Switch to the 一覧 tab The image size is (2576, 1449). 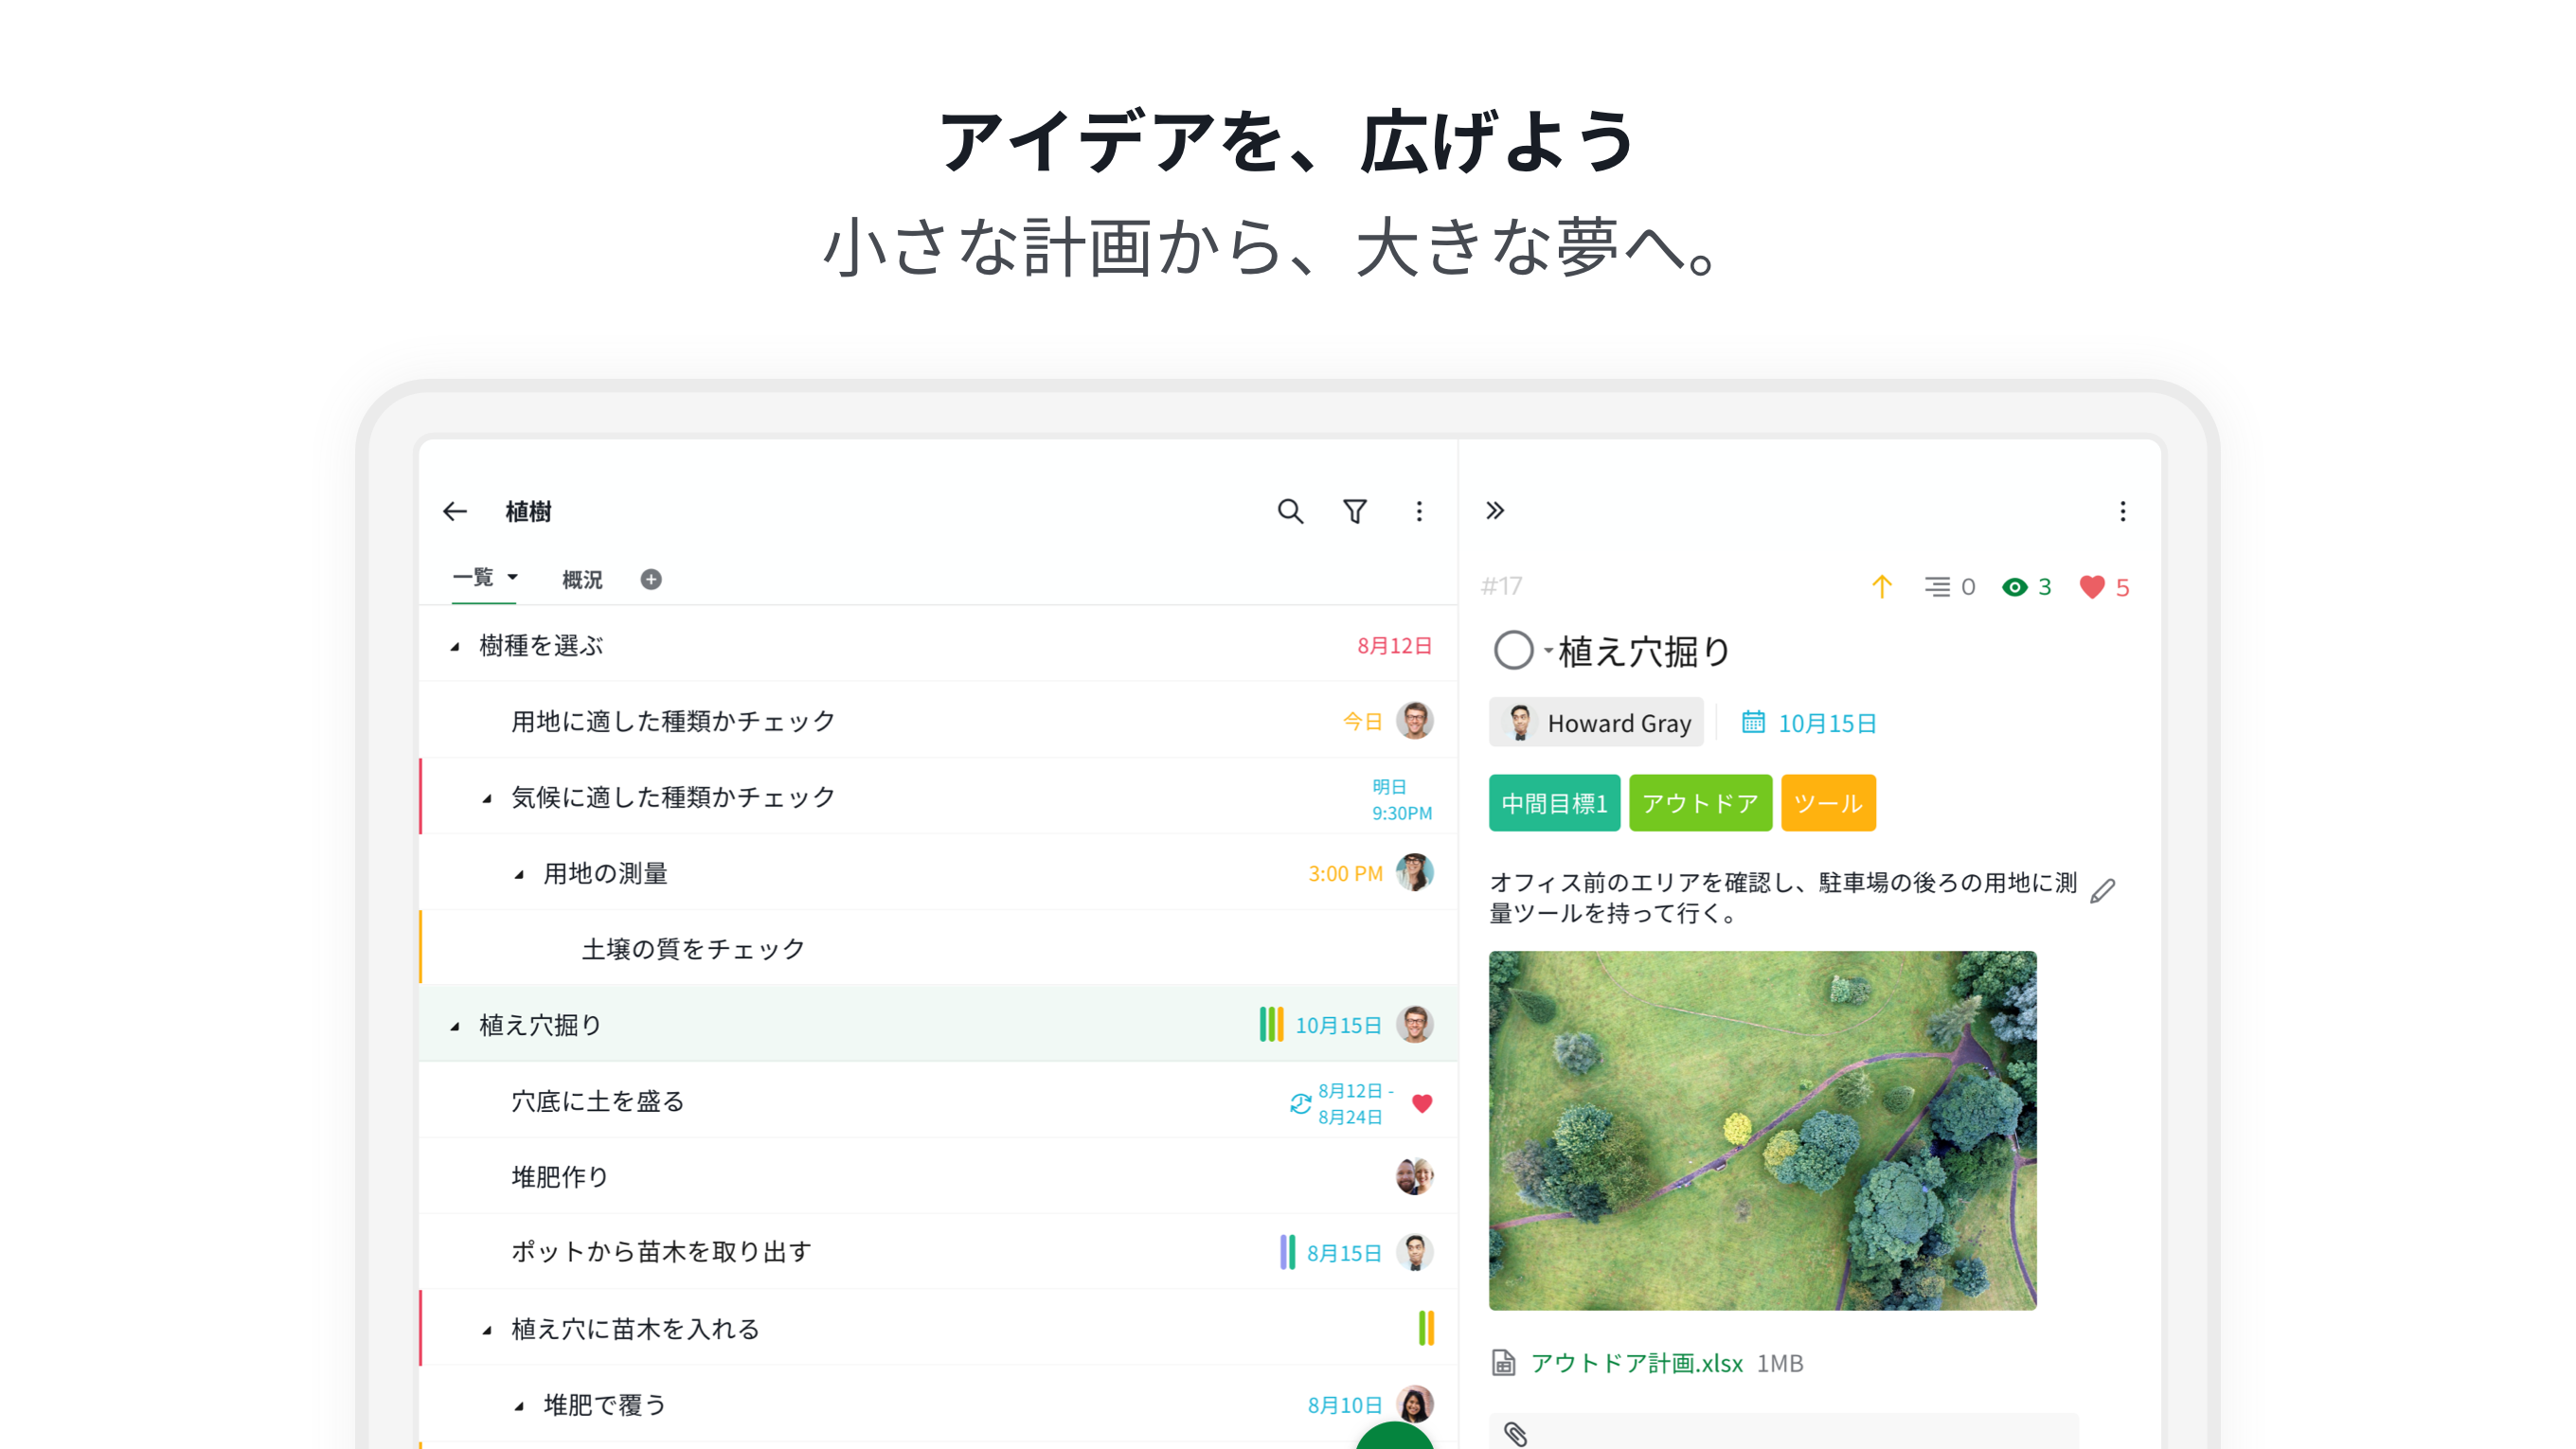(473, 577)
